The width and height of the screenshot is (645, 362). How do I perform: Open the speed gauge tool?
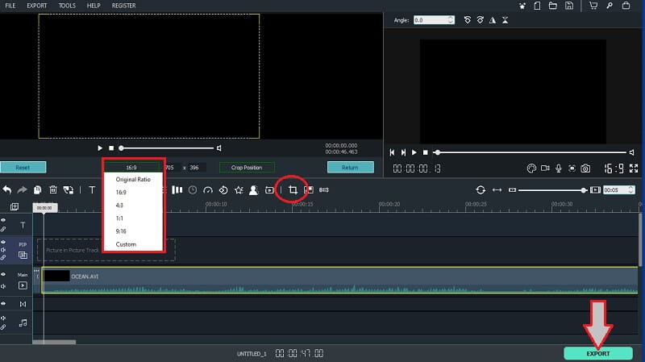[208, 189]
